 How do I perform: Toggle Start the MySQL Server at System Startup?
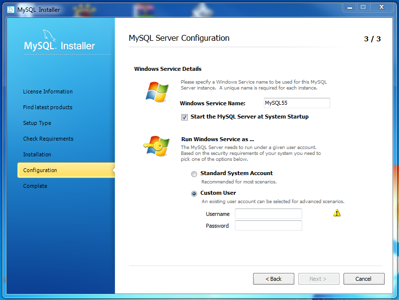(x=184, y=117)
